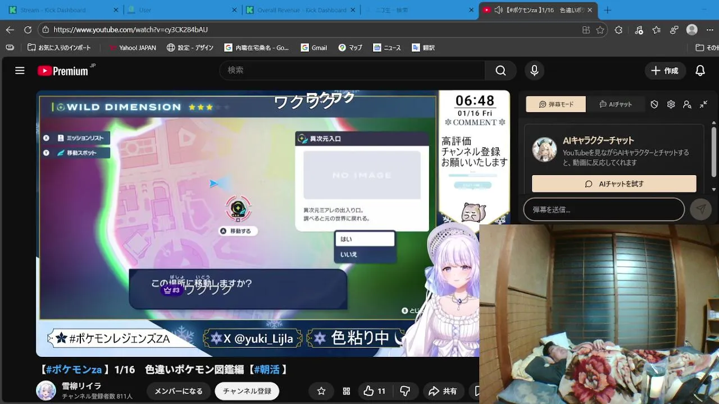This screenshot has height=404, width=719.
Task: Click the address bar URL field
Action: tap(315, 30)
